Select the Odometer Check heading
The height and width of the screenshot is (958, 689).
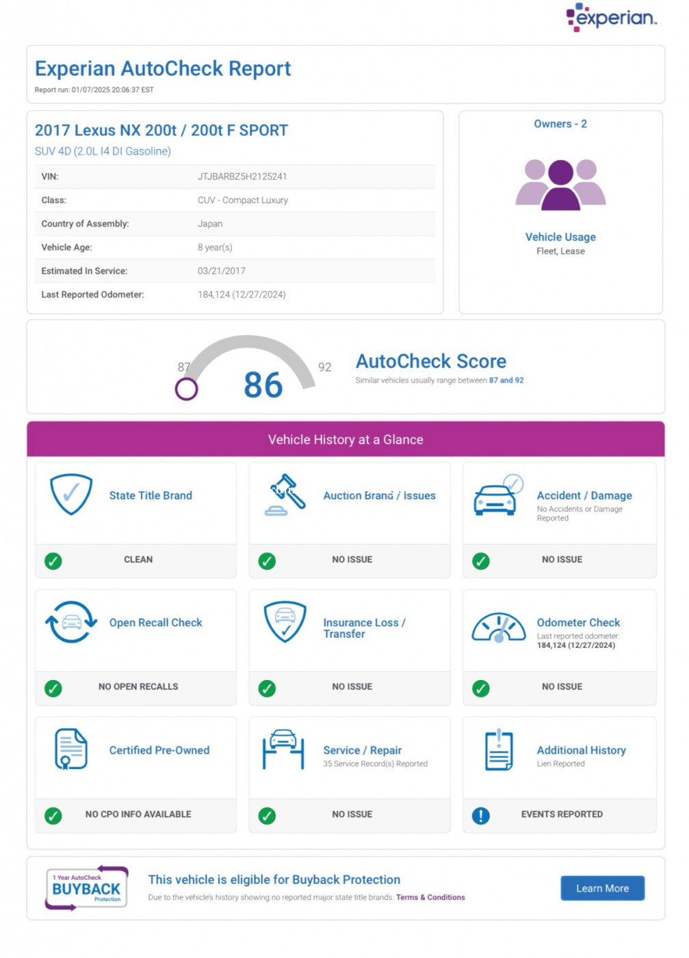point(578,623)
